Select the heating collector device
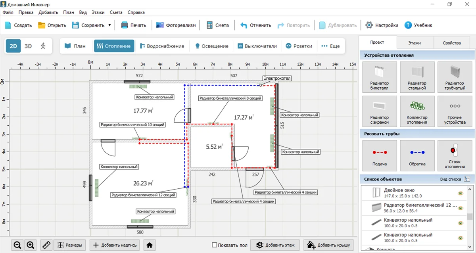Screen dimensions: 476x253 [417, 112]
